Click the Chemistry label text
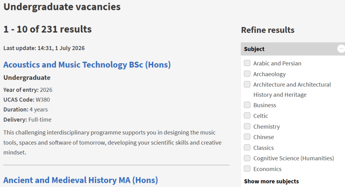 (266, 127)
